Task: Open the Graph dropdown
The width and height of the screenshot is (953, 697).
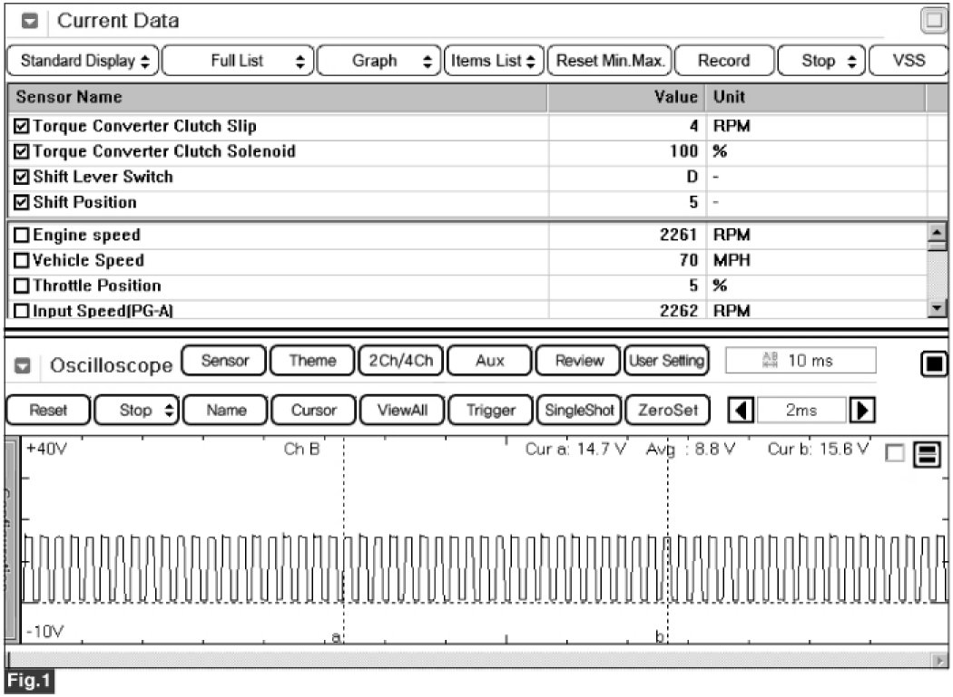Action: 379,61
